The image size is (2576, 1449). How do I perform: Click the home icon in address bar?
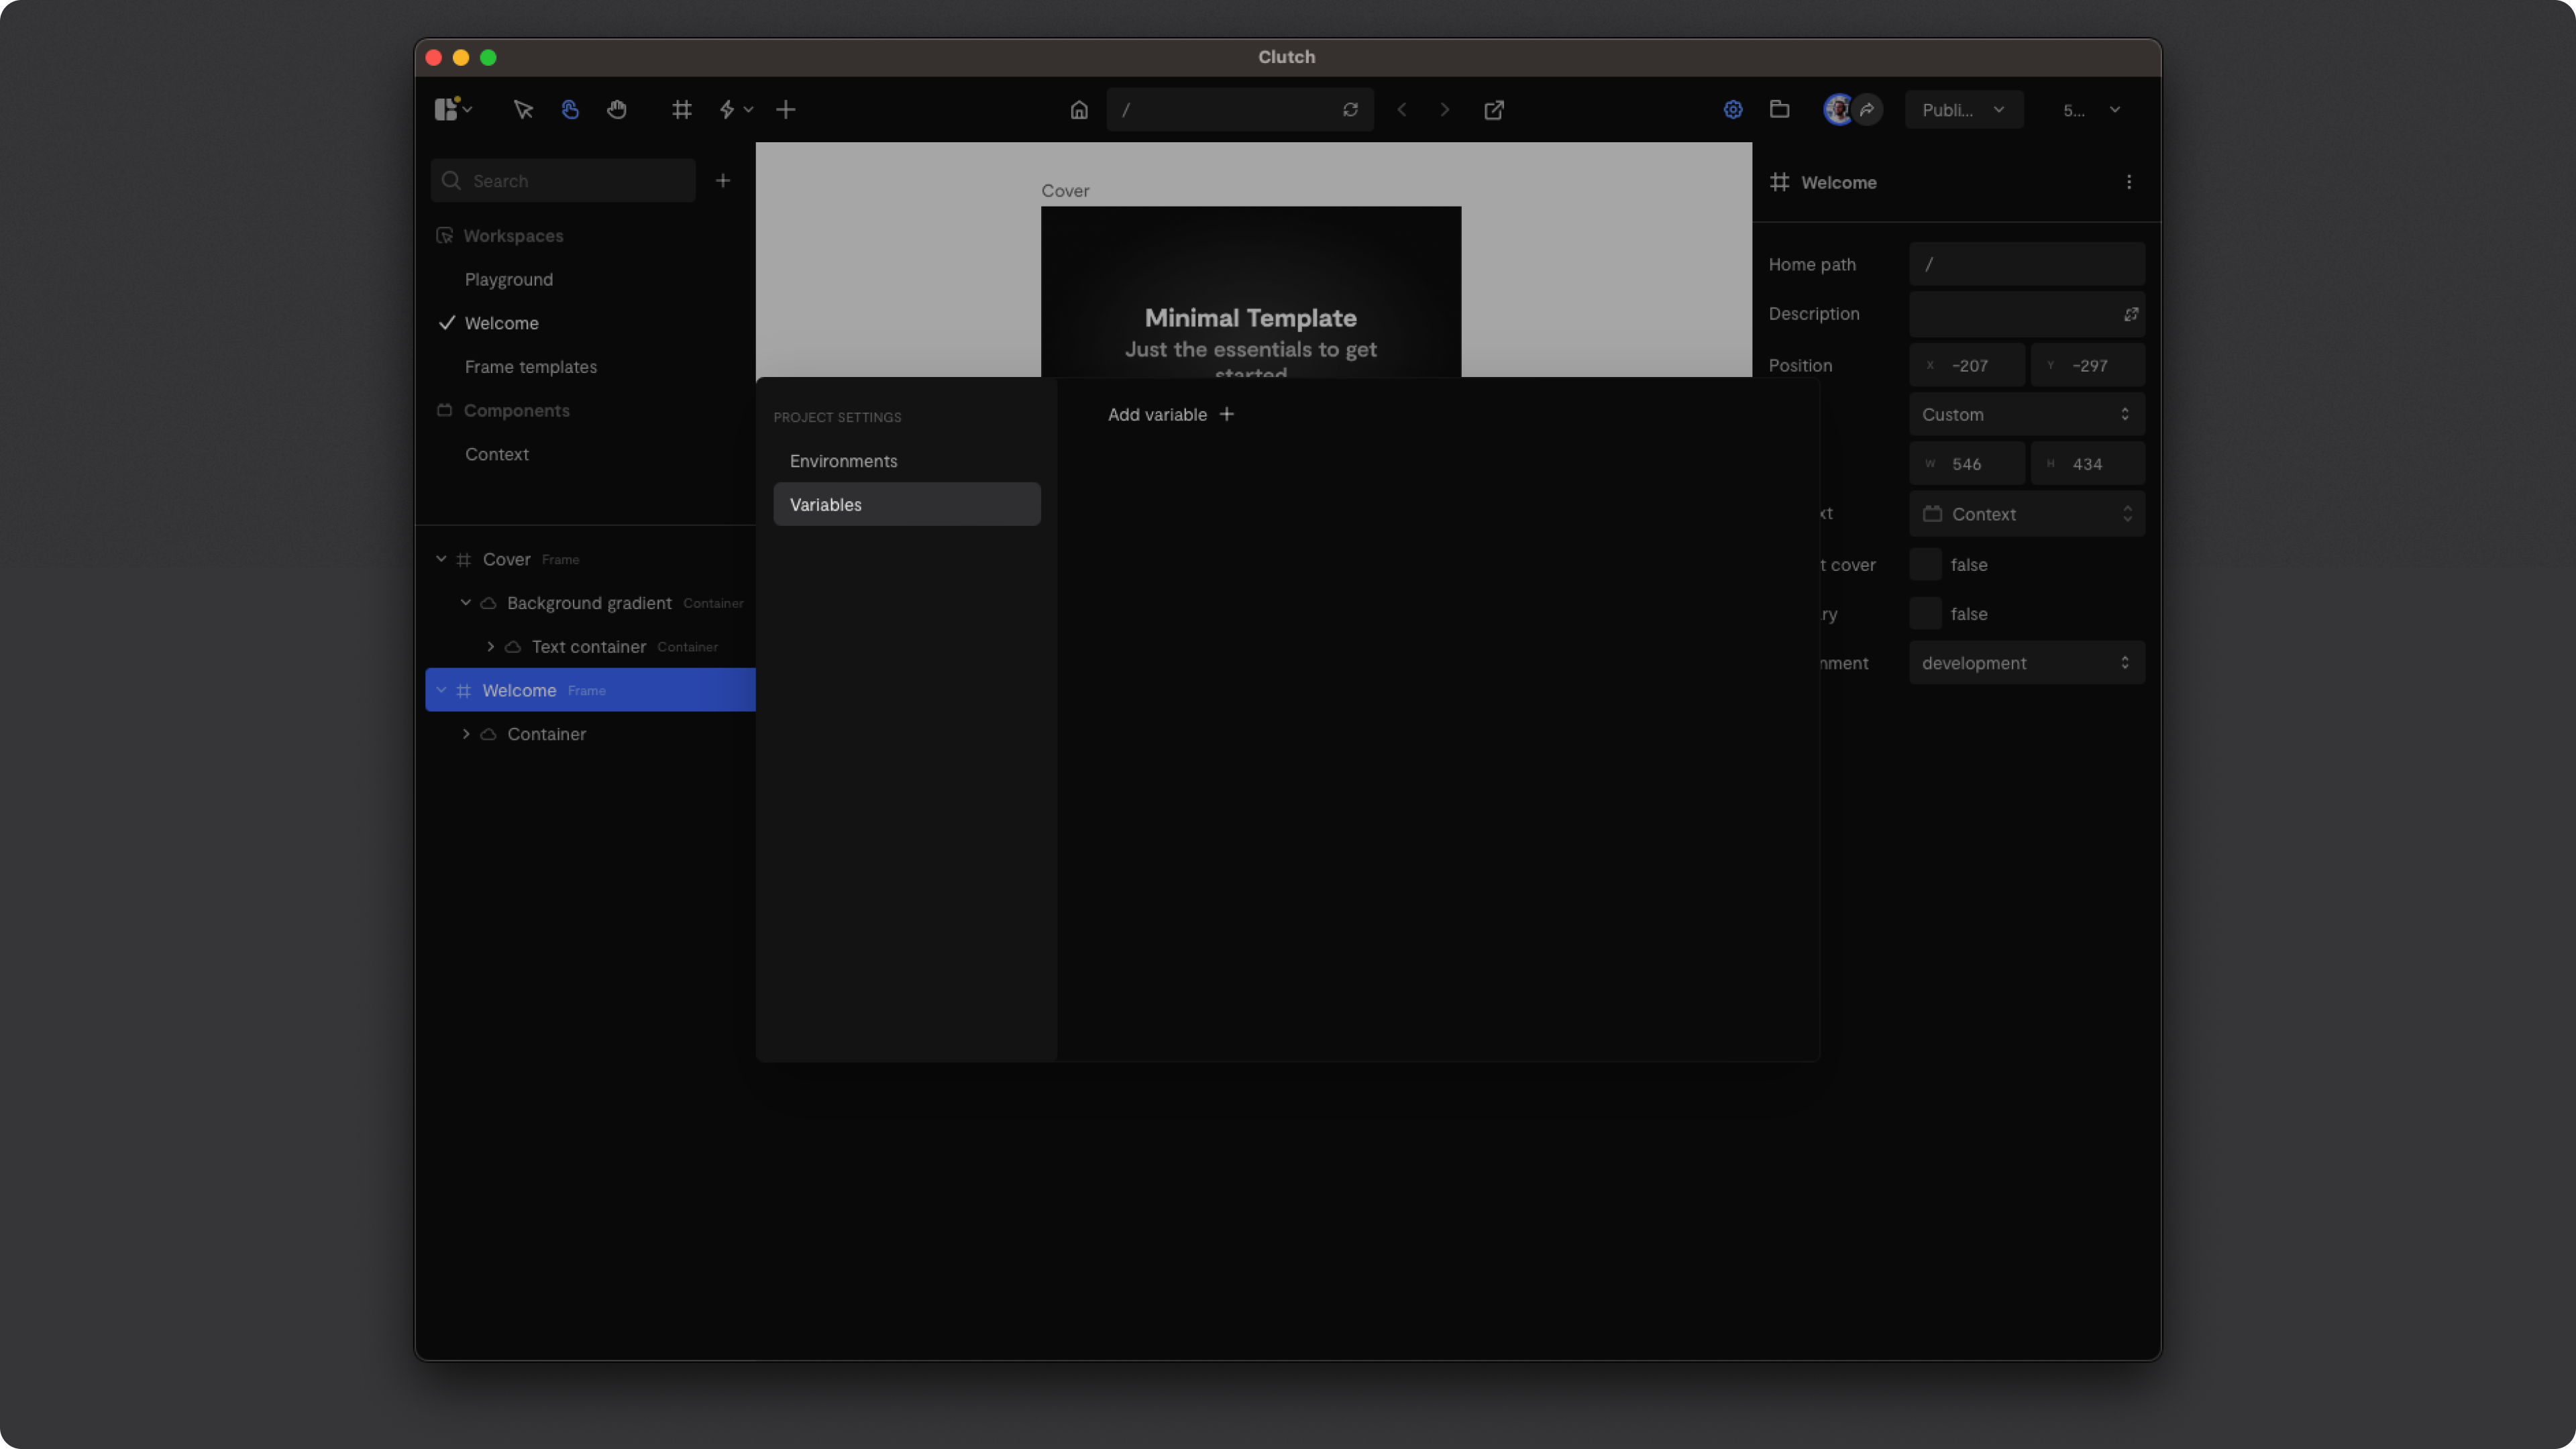pos(1079,110)
